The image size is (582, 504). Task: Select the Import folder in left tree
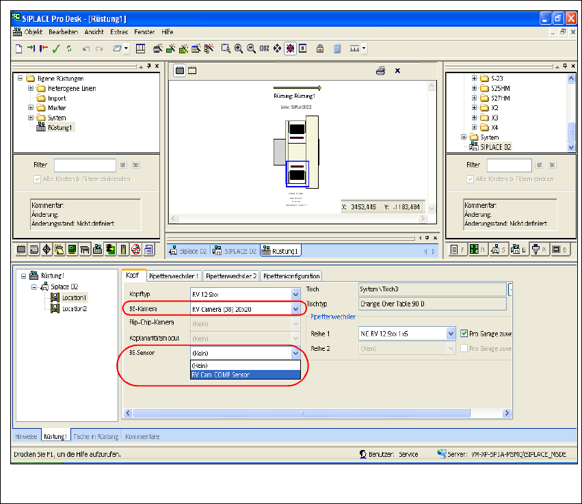click(x=57, y=98)
